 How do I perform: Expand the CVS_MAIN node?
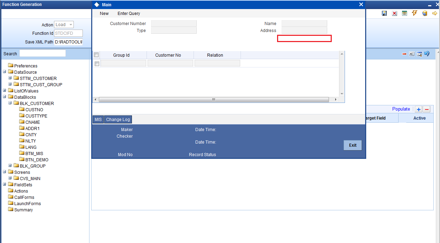[10, 178]
